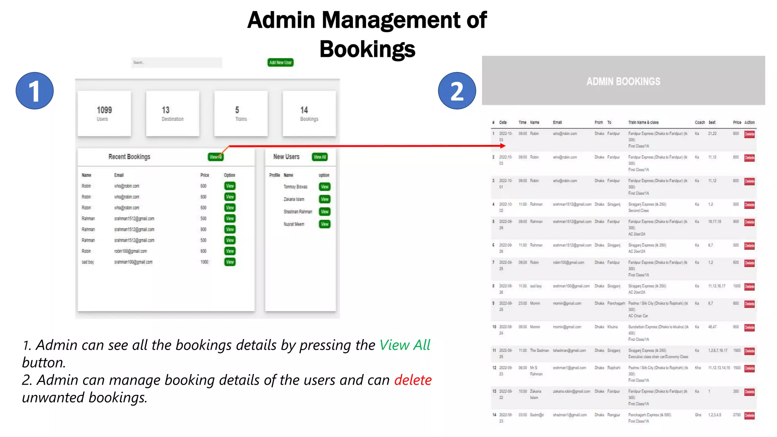Delete booking #9 Momin to Panchagarh
The width and height of the screenshot is (777, 437).
pyautogui.click(x=749, y=304)
